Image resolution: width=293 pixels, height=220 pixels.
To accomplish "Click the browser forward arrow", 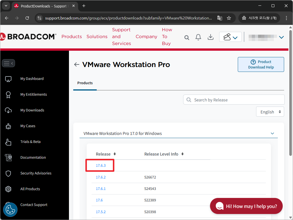I will 17,18.
